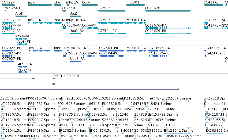The height and width of the screenshot is (140, 228).
Task: Click the Arp3 gene bar
Action: [x=21, y=16]
